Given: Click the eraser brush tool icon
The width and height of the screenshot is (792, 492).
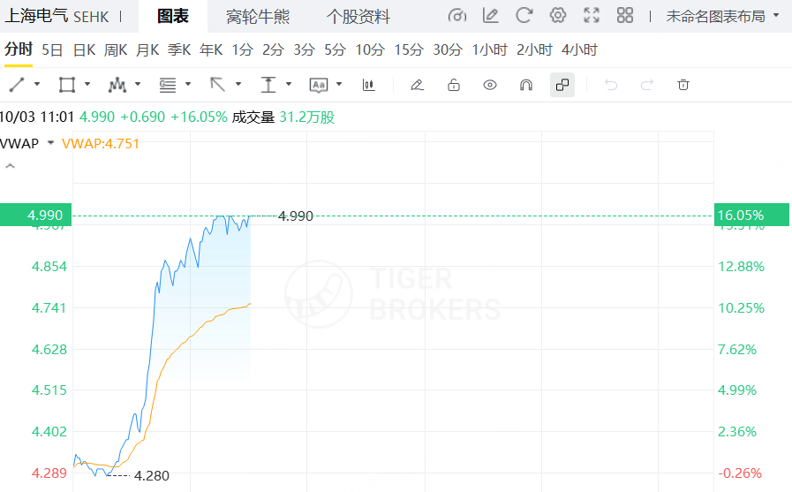Looking at the screenshot, I should pos(418,85).
